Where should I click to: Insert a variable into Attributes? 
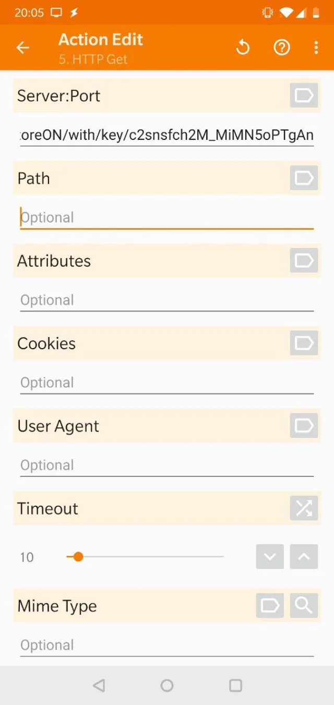click(303, 260)
